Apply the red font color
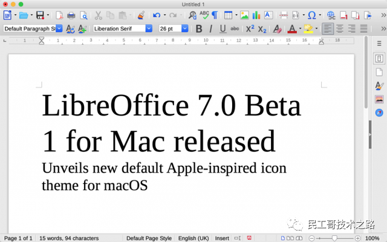 292,29
